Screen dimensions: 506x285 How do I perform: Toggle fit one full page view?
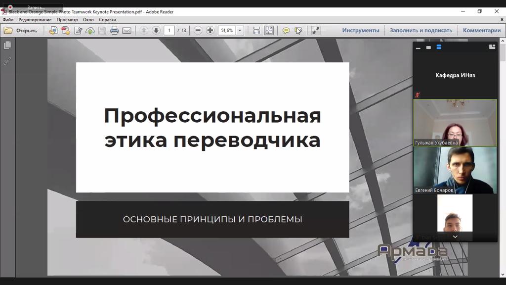coord(269,30)
